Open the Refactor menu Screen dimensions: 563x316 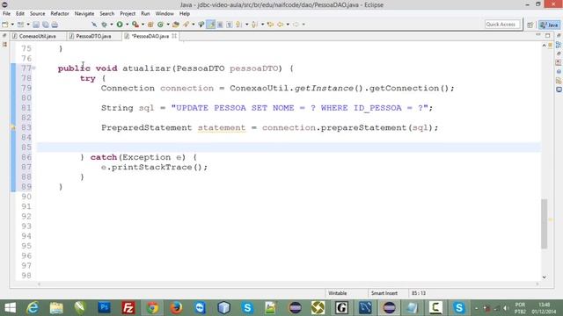(x=60, y=14)
